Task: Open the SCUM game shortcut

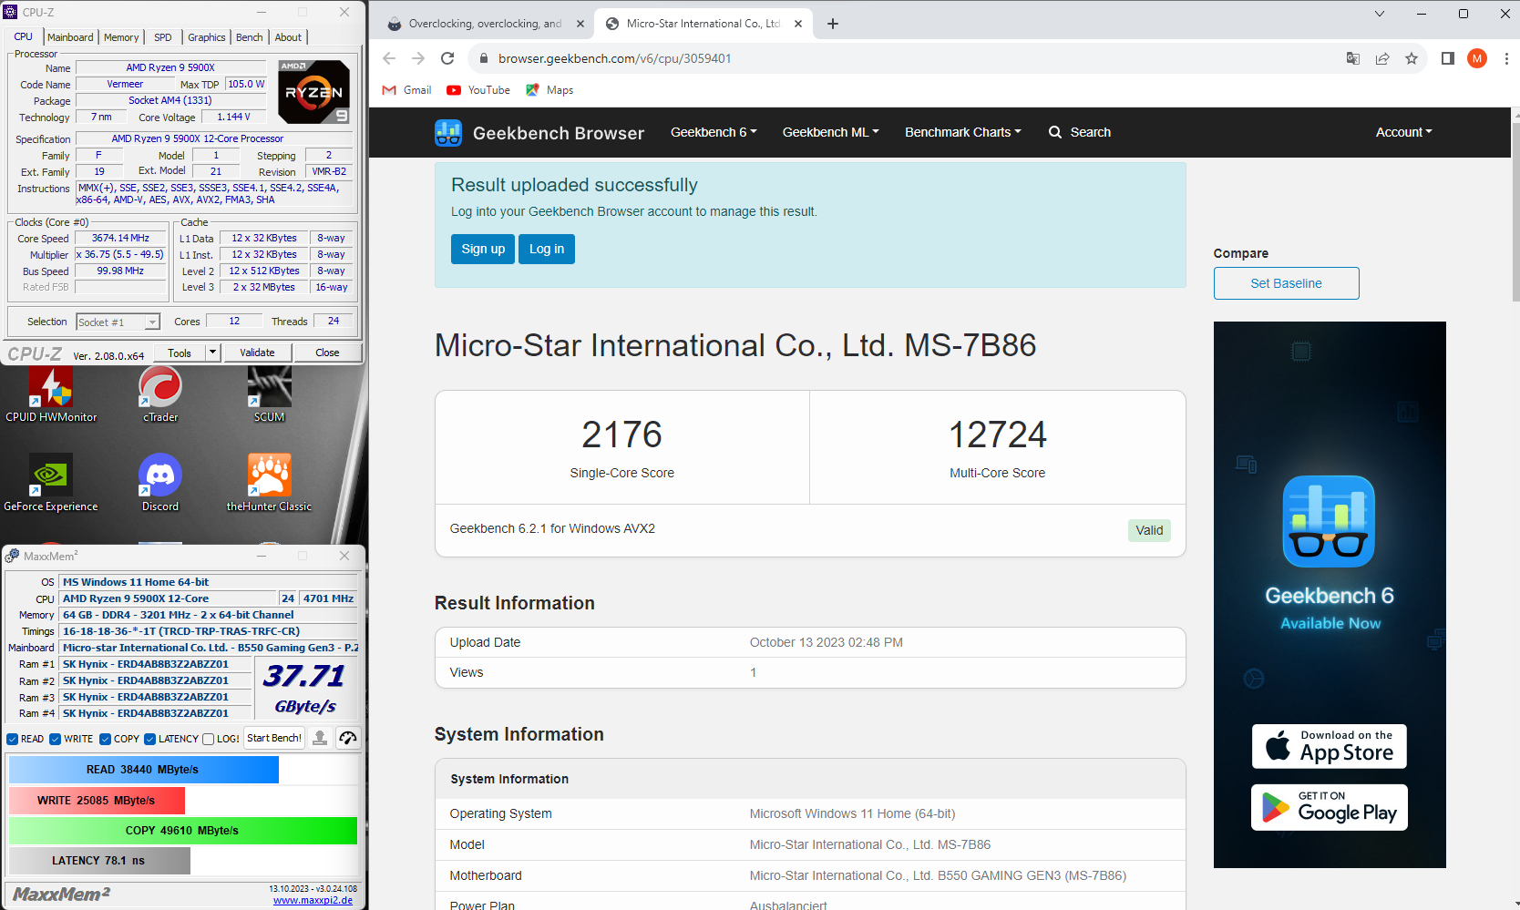Action: point(270,394)
